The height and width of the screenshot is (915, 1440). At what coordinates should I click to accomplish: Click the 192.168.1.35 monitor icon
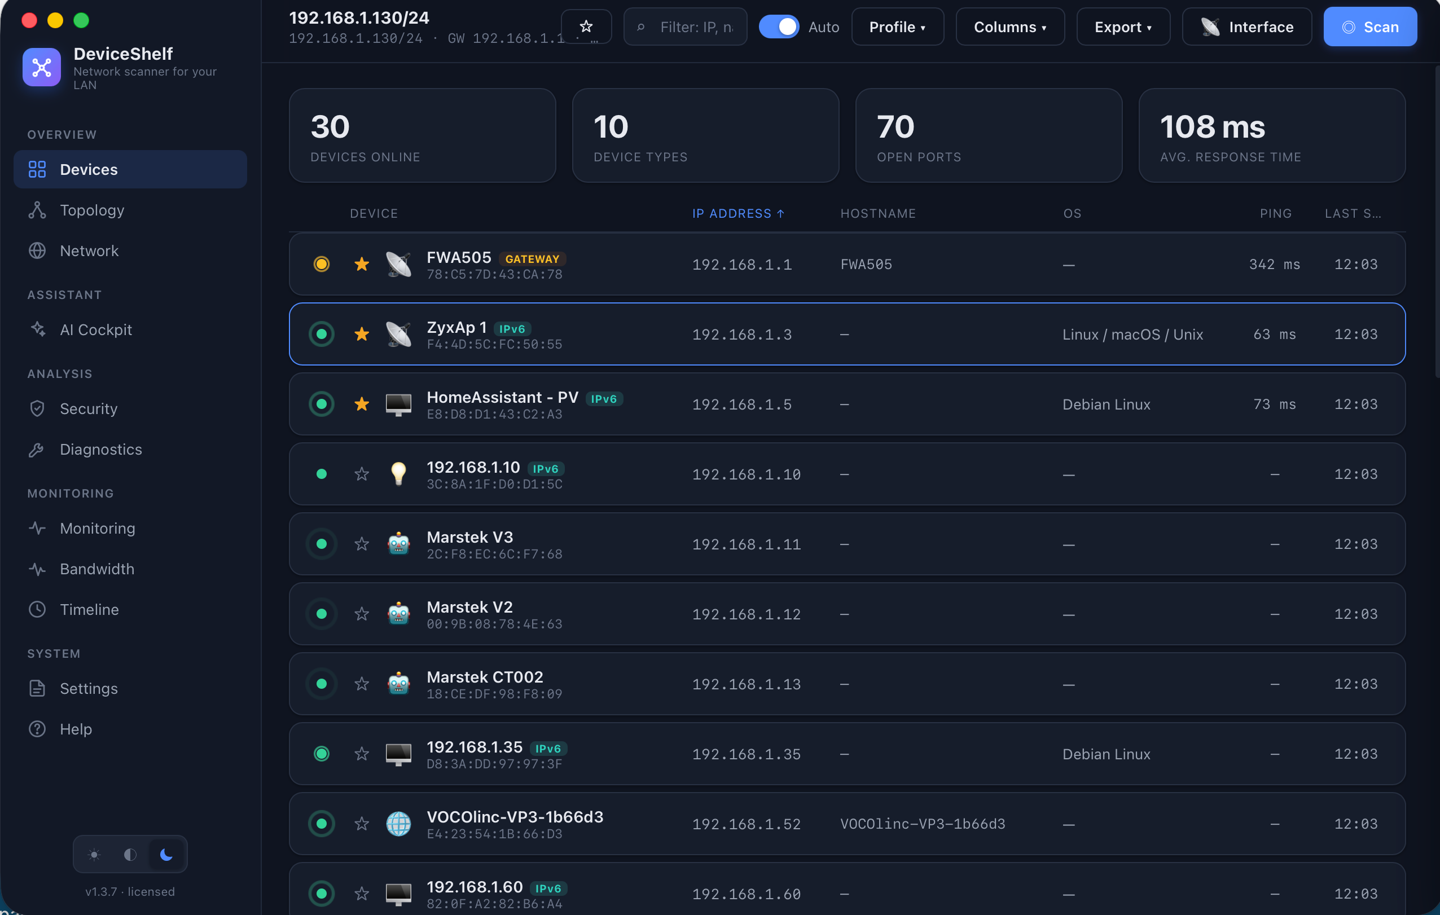click(x=398, y=754)
